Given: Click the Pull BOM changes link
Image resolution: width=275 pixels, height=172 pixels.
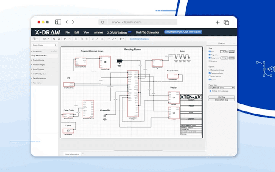Looking at the screenshot, I should 140,39.
